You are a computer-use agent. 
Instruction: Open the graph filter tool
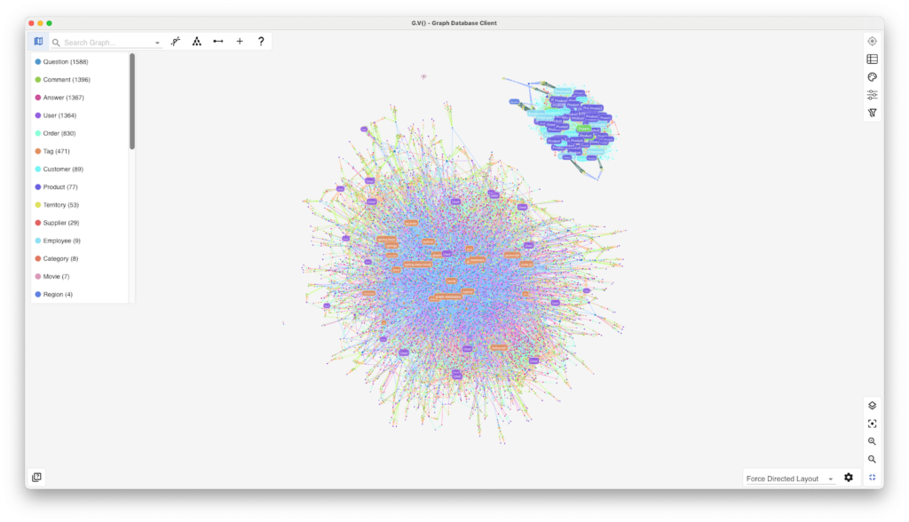pos(872,112)
